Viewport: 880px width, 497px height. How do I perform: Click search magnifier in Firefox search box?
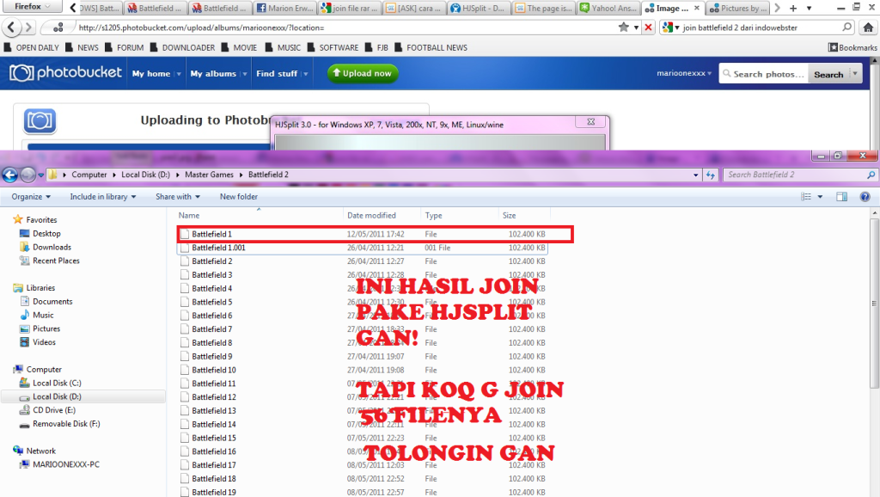(x=846, y=27)
